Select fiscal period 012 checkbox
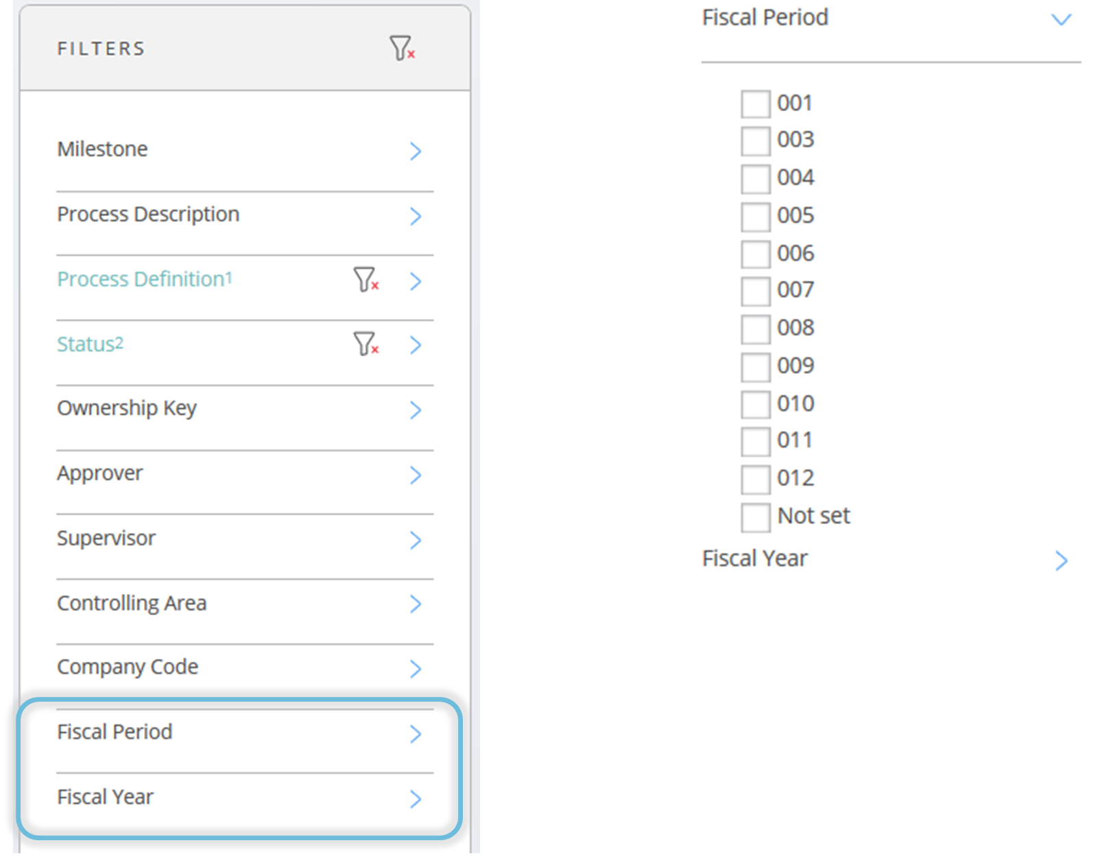 coord(756,479)
